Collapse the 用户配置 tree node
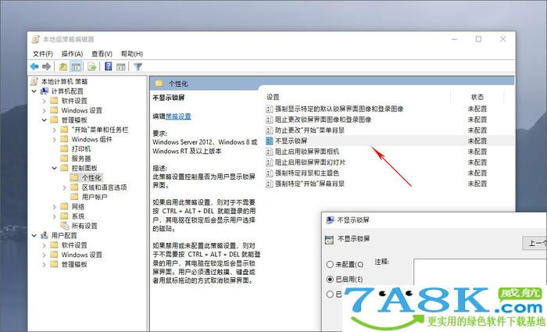 pos(34,236)
